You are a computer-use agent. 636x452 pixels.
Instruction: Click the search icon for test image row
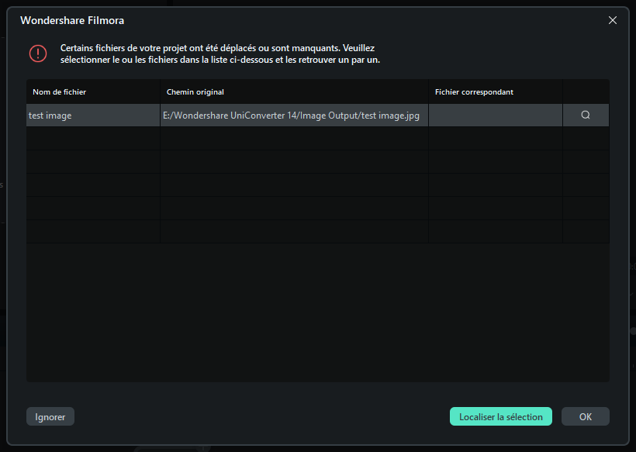[x=586, y=115]
